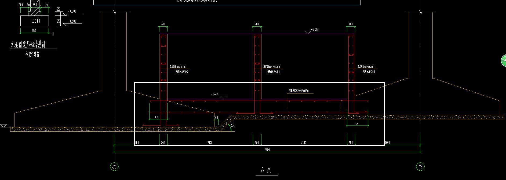Click the 120 vertical dimension in detail

[x=59, y=10]
